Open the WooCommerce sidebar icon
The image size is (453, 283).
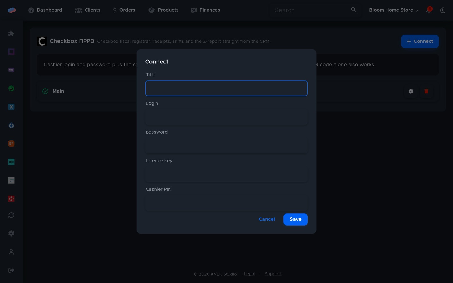tap(11, 70)
